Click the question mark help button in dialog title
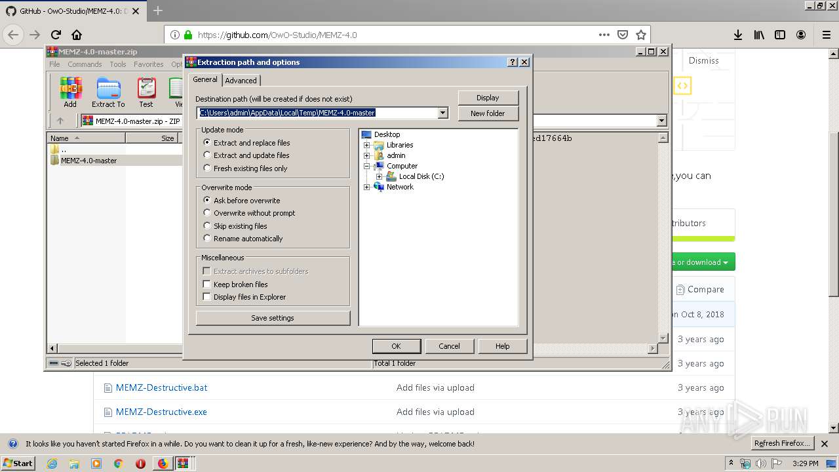Screen dimensions: 839x472 (x=513, y=62)
